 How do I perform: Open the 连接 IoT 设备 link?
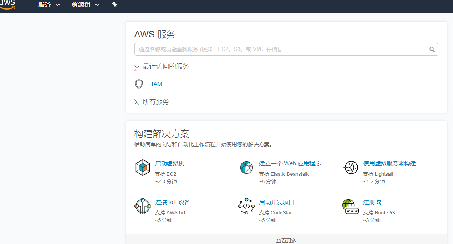(172, 202)
